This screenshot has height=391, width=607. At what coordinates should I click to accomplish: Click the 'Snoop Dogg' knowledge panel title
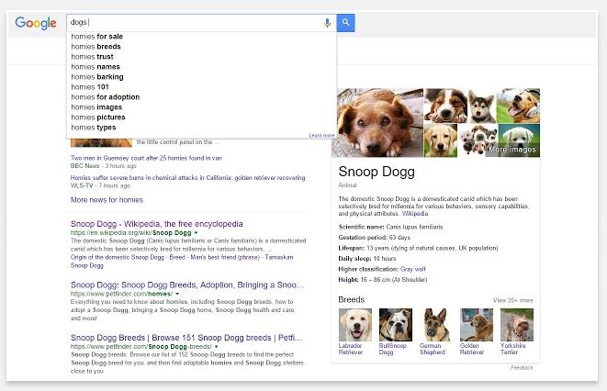click(x=377, y=172)
